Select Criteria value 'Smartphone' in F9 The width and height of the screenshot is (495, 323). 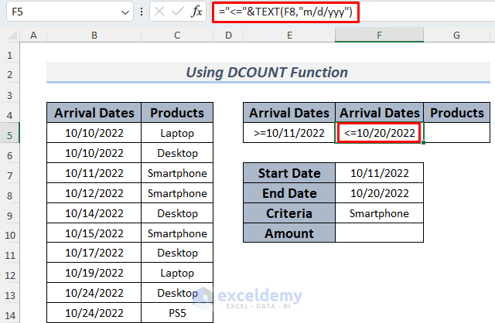click(x=379, y=213)
